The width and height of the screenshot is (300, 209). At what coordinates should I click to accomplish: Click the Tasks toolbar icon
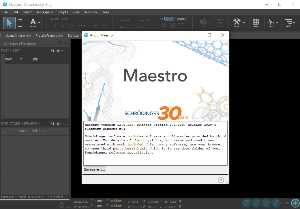coord(288,23)
